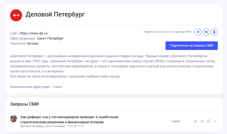Click the request author's avatar photo
The height and width of the screenshot is (134, 227).
(14, 119)
